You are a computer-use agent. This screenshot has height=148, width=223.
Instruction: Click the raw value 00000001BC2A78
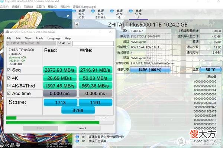[205, 111]
